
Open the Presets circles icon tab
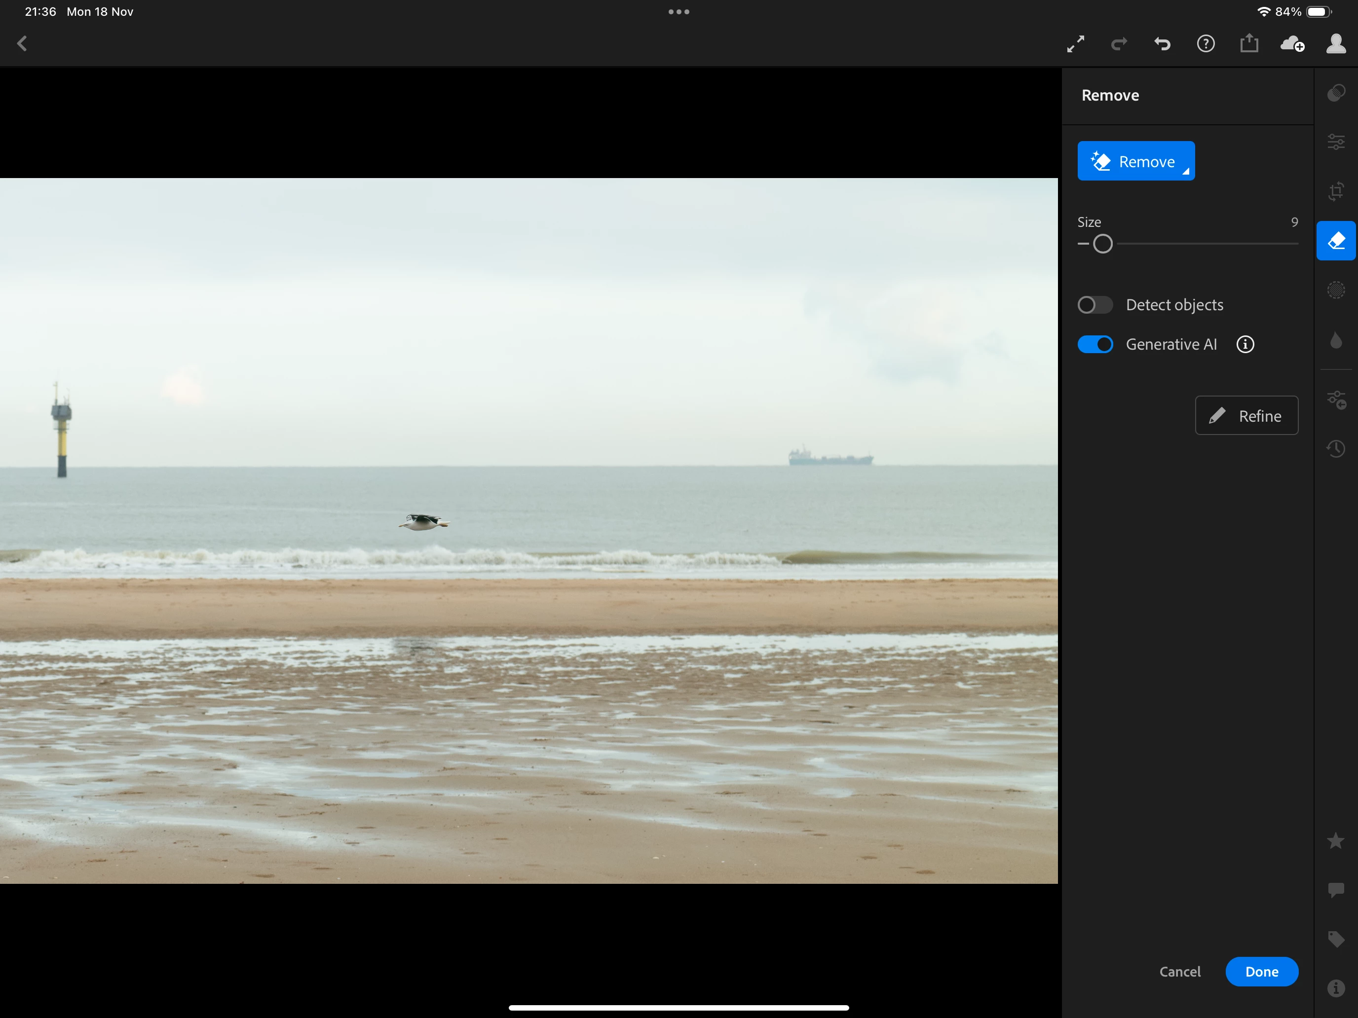coord(1335,93)
